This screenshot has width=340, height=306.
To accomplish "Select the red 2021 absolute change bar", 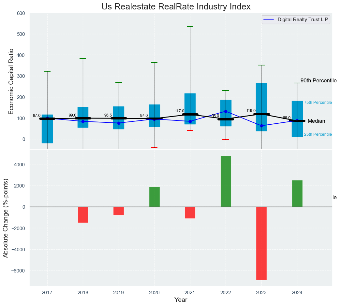I will (x=190, y=212).
